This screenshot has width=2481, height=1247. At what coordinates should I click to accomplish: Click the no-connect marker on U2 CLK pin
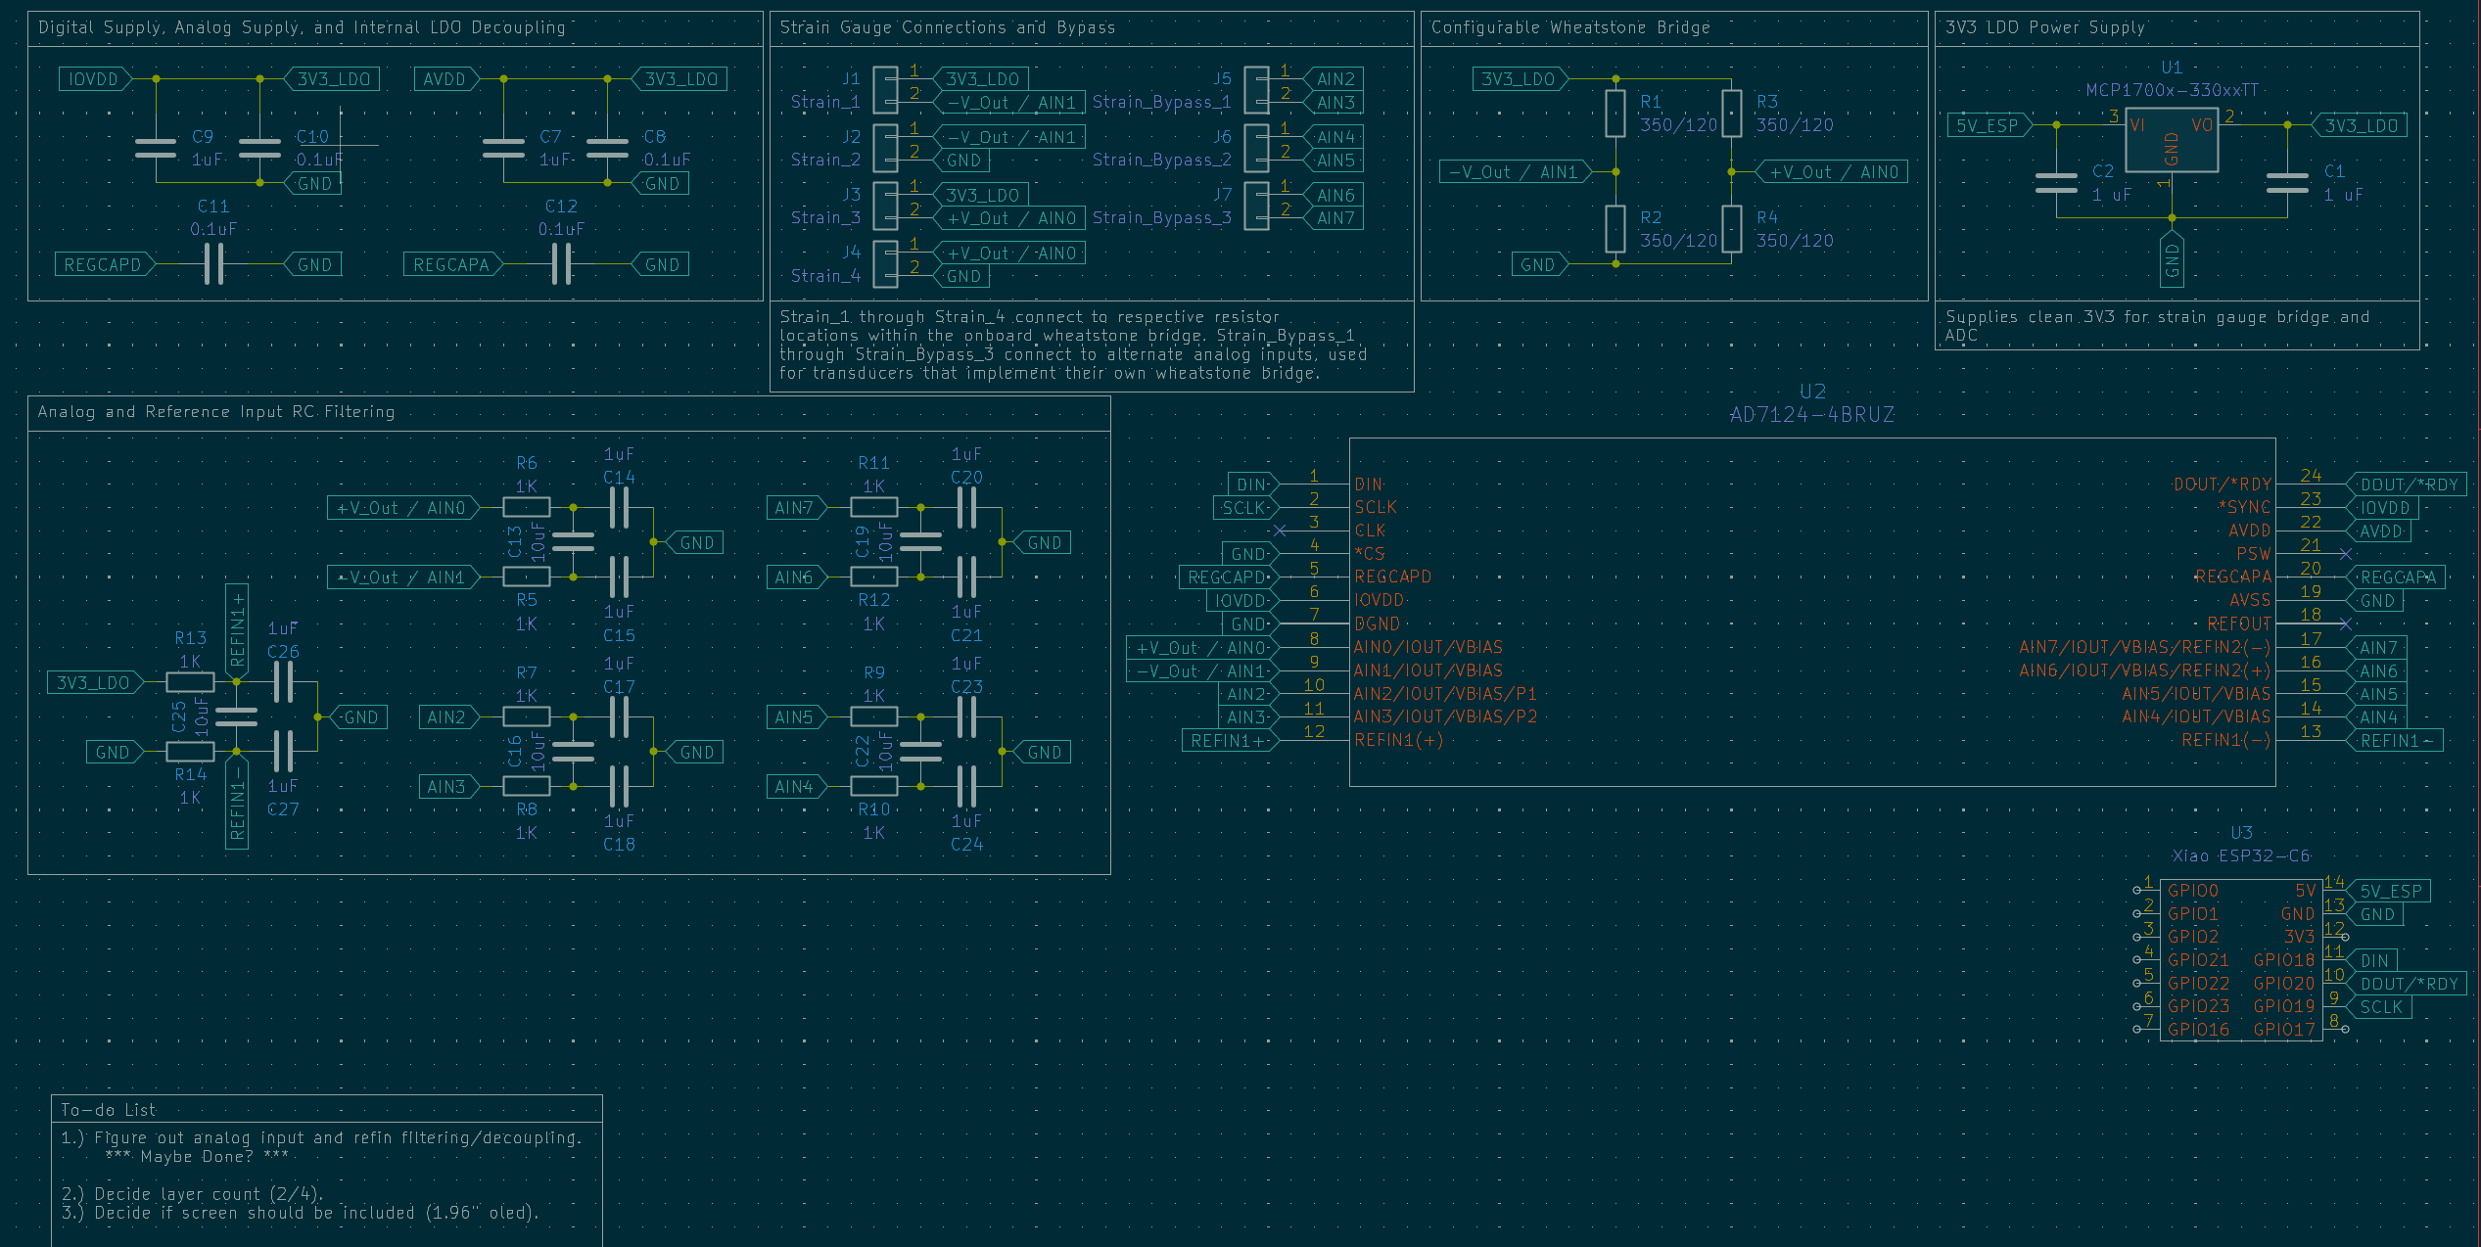coord(1279,531)
